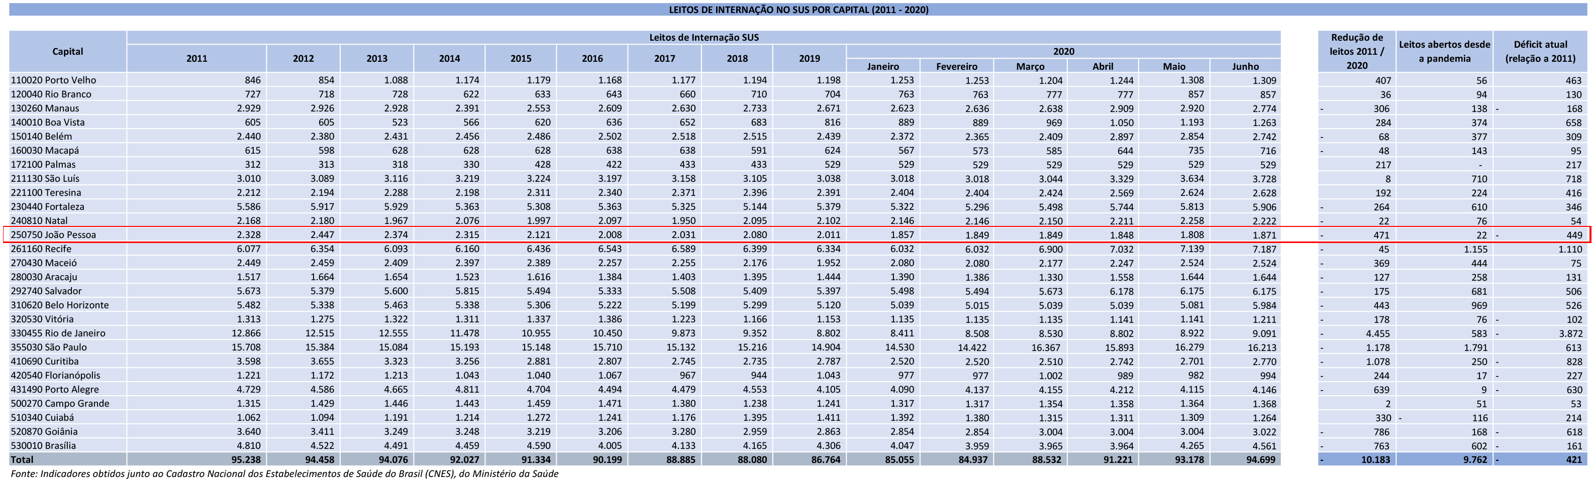The image size is (1593, 482).
Task: Select the 'Fevereiro' month header
Action: tap(957, 66)
